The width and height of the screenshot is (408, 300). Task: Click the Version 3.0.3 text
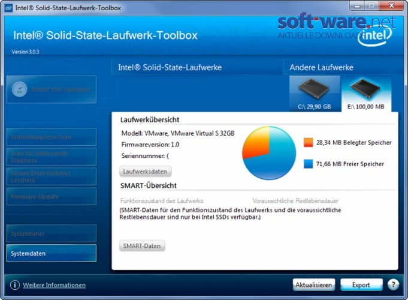click(x=25, y=52)
